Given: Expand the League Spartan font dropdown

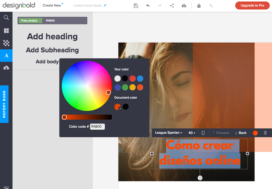Looking at the screenshot, I should coord(168,133).
